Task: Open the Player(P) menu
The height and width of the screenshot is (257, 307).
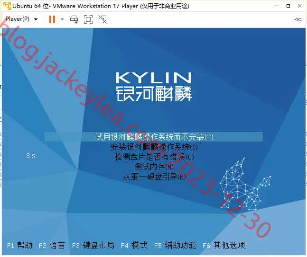Action: (x=21, y=19)
